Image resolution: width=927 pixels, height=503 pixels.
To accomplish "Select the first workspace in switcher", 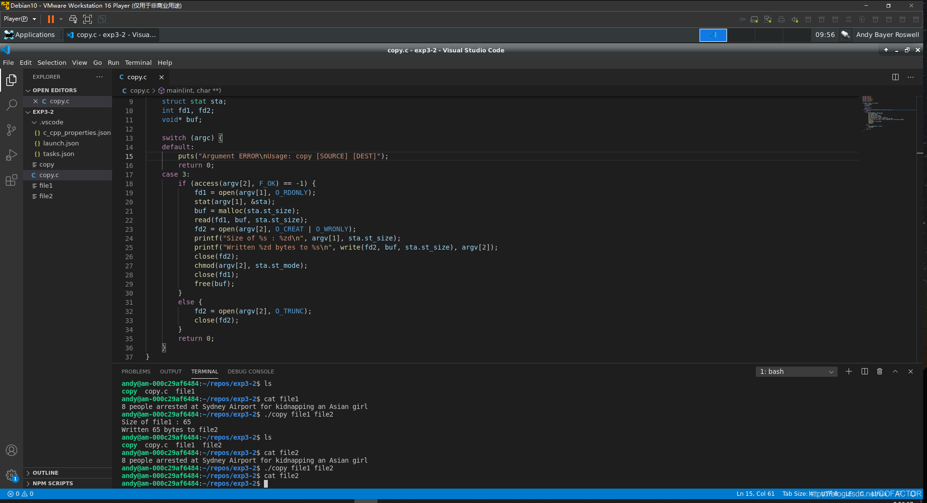I will pyautogui.click(x=713, y=35).
